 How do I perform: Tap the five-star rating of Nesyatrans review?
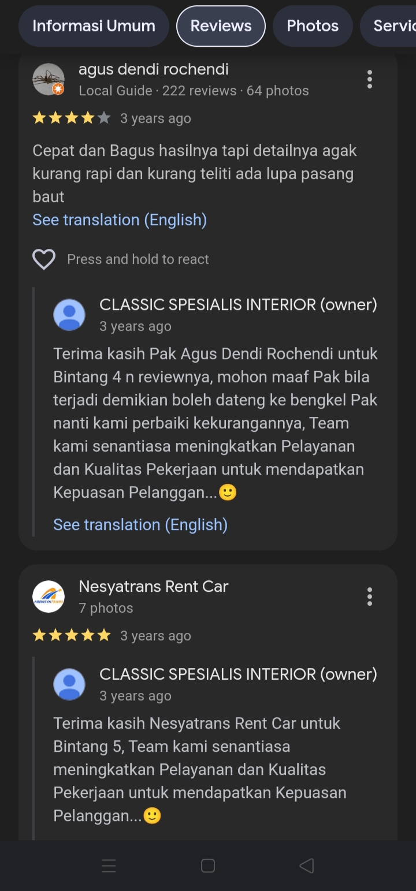click(x=72, y=636)
